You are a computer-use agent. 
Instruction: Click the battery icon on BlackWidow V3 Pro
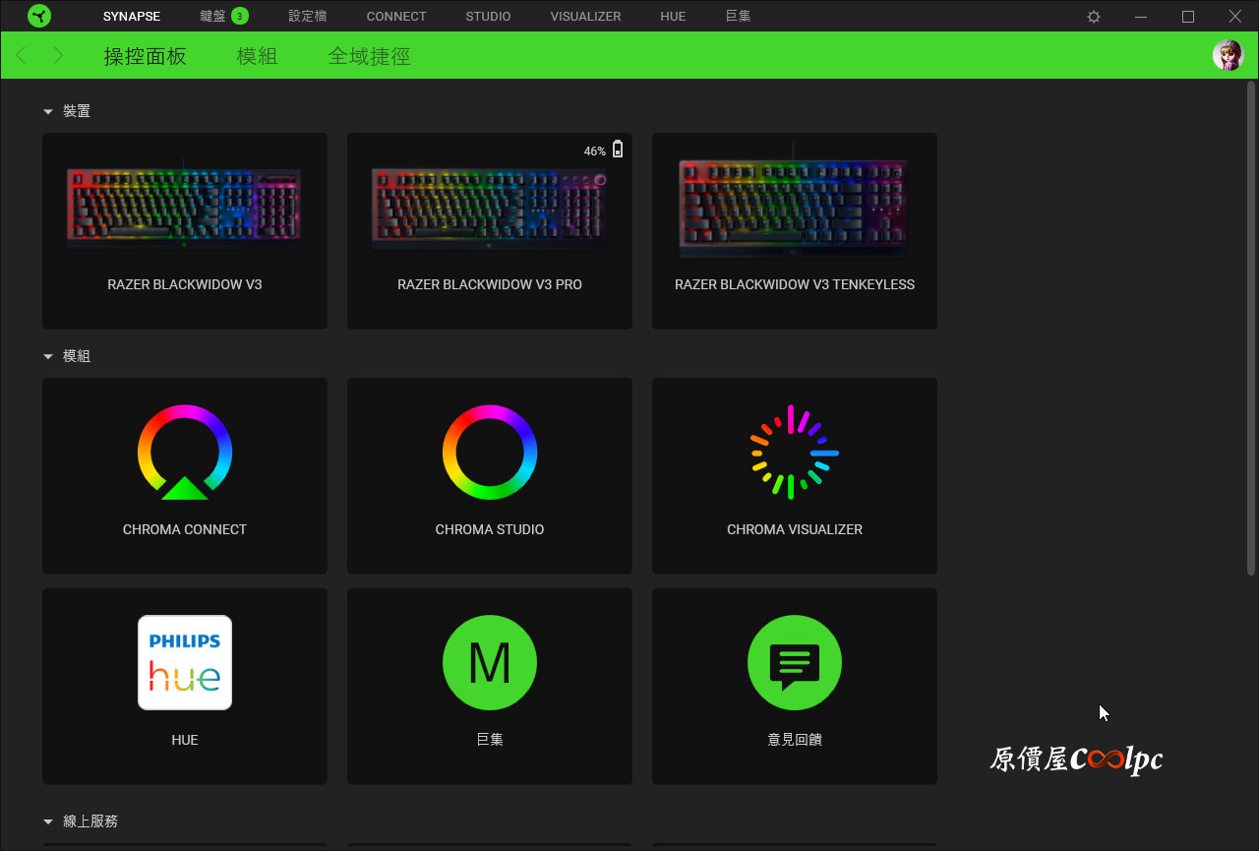[x=618, y=150]
